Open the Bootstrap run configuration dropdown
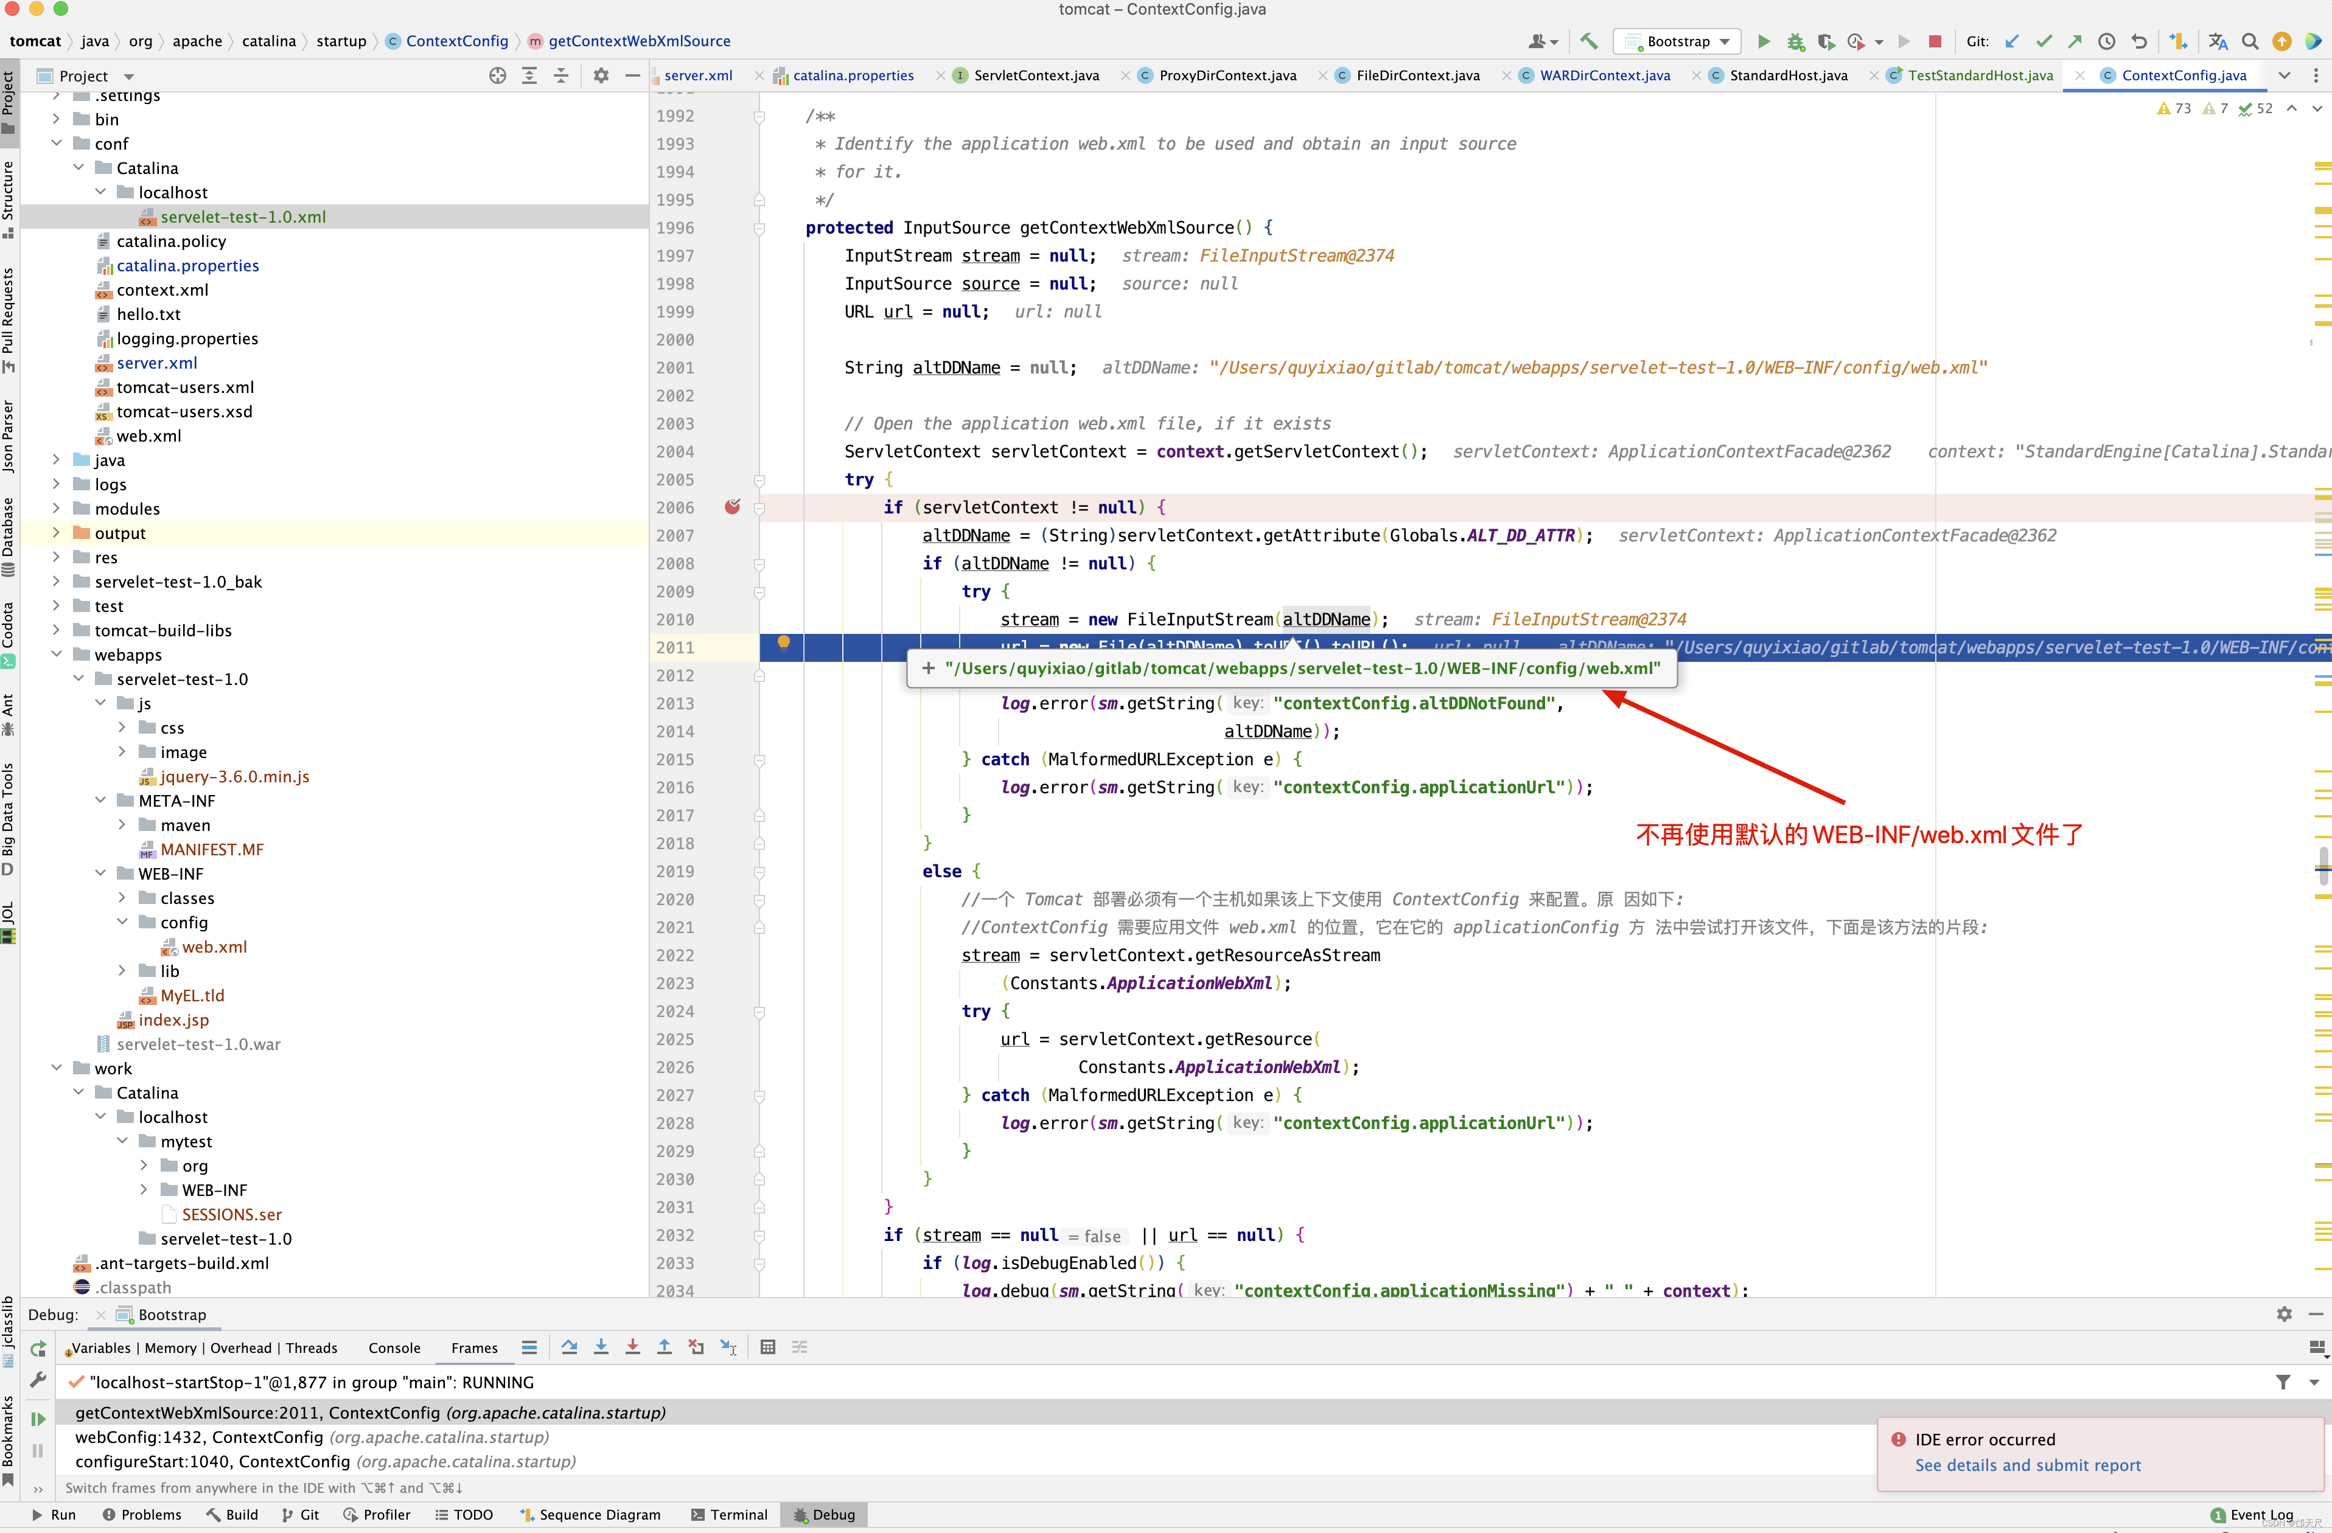The image size is (2332, 1533). (x=1677, y=41)
